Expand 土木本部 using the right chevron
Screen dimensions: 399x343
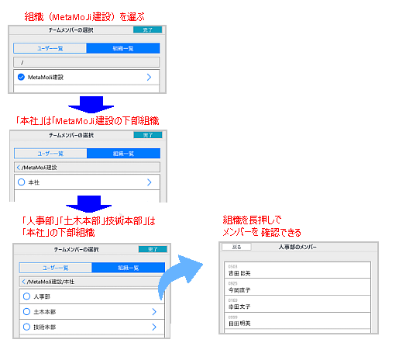click(154, 312)
